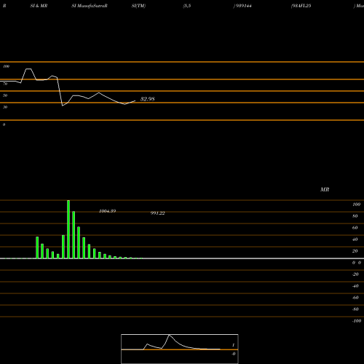Click the '(5,5' parameter text in header
The height and width of the screenshot is (364, 364).
pos(187,6)
